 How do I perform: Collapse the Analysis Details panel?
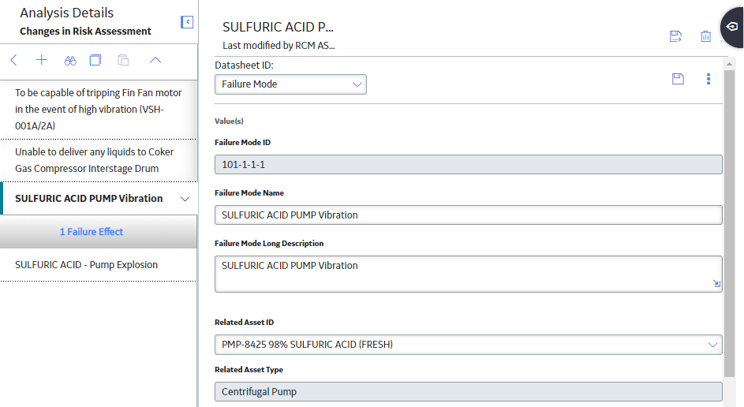coord(187,22)
